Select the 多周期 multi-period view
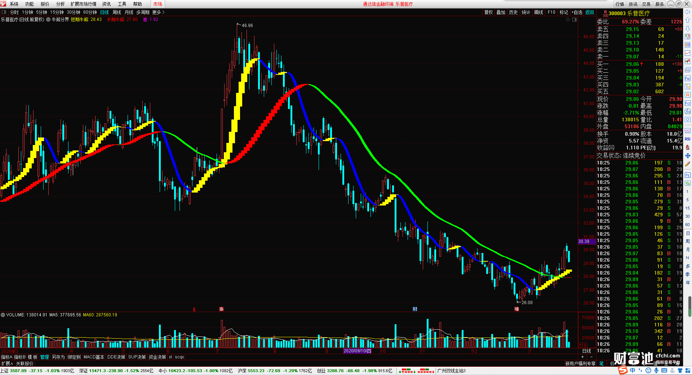 [143, 12]
